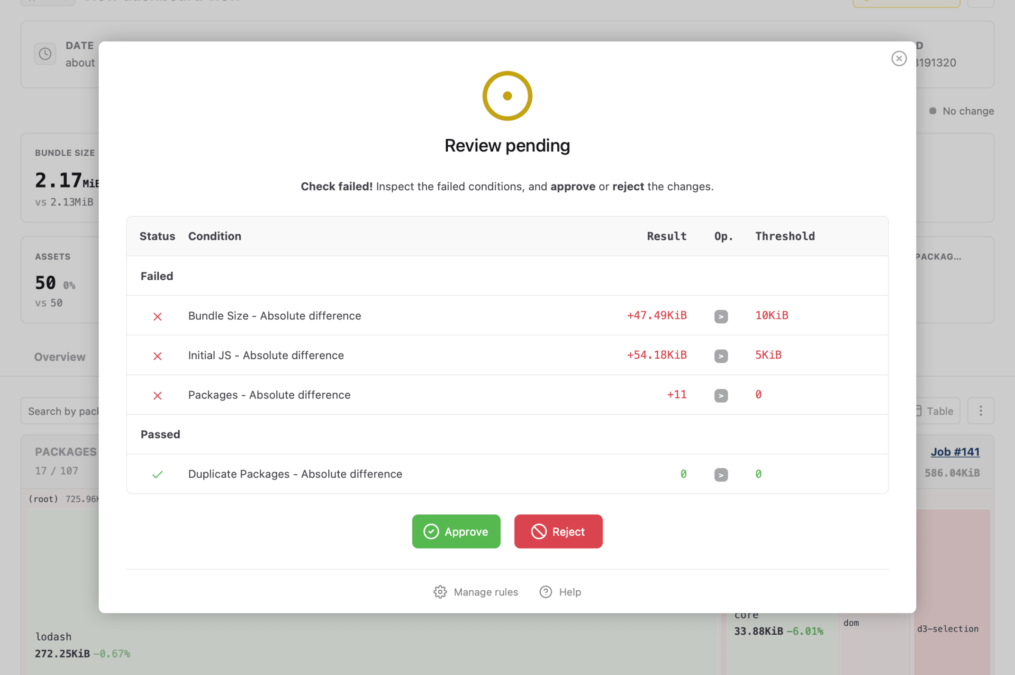Click the failed X icon for Packages
This screenshot has height=675, width=1015.
coord(157,396)
